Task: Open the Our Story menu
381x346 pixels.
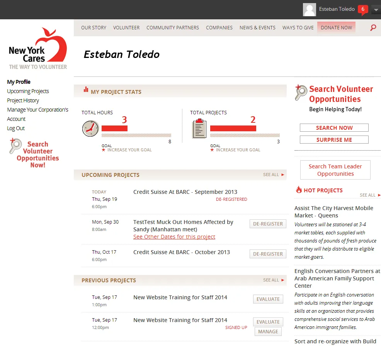Action: pos(94,28)
